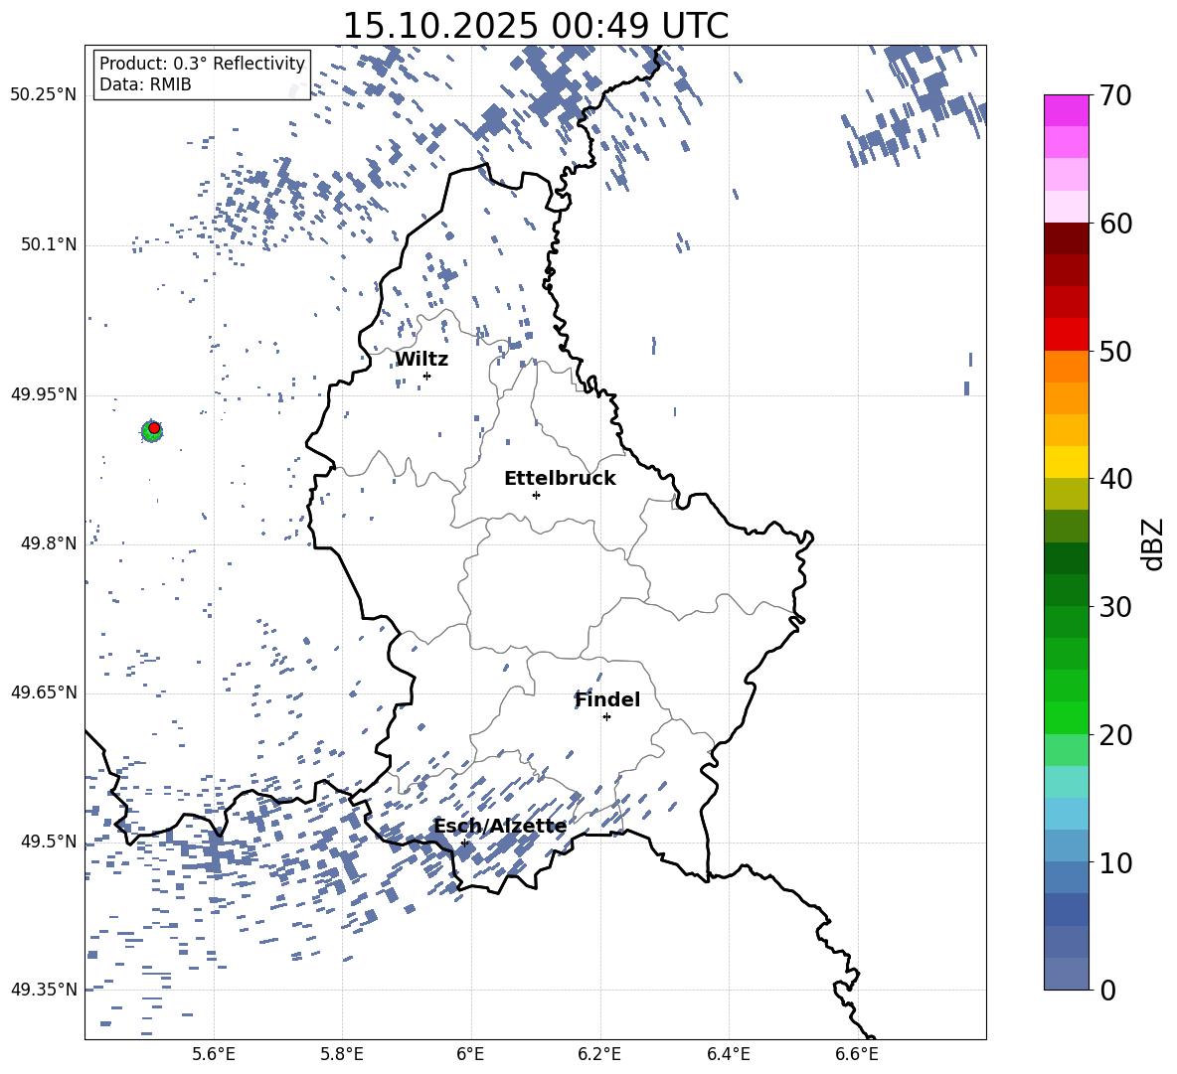The height and width of the screenshot is (1074, 1177).
Task: Click the title 15.10.2025 00:49 UTC
Action: (536, 26)
